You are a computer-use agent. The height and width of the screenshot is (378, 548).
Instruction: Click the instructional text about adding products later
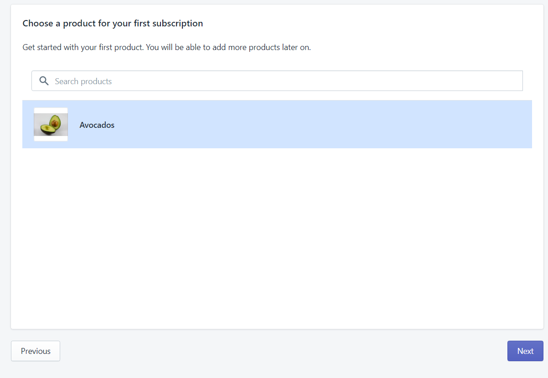click(166, 47)
